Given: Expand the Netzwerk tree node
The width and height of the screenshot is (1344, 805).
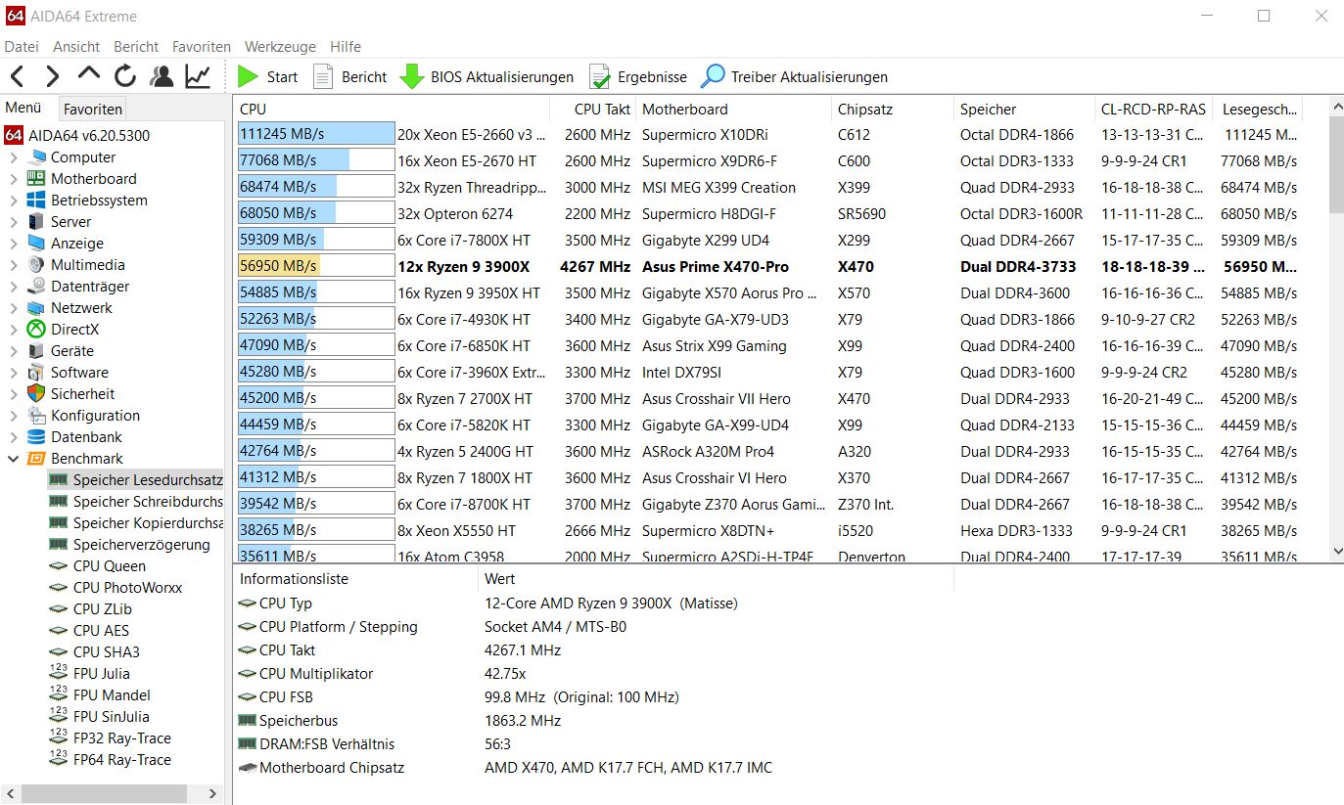Looking at the screenshot, I should [x=14, y=307].
